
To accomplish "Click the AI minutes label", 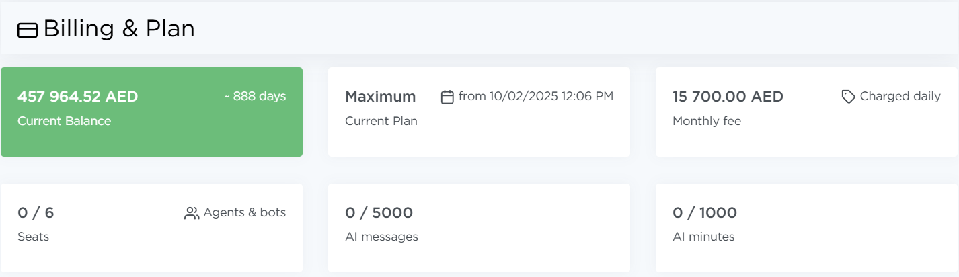I will 703,237.
